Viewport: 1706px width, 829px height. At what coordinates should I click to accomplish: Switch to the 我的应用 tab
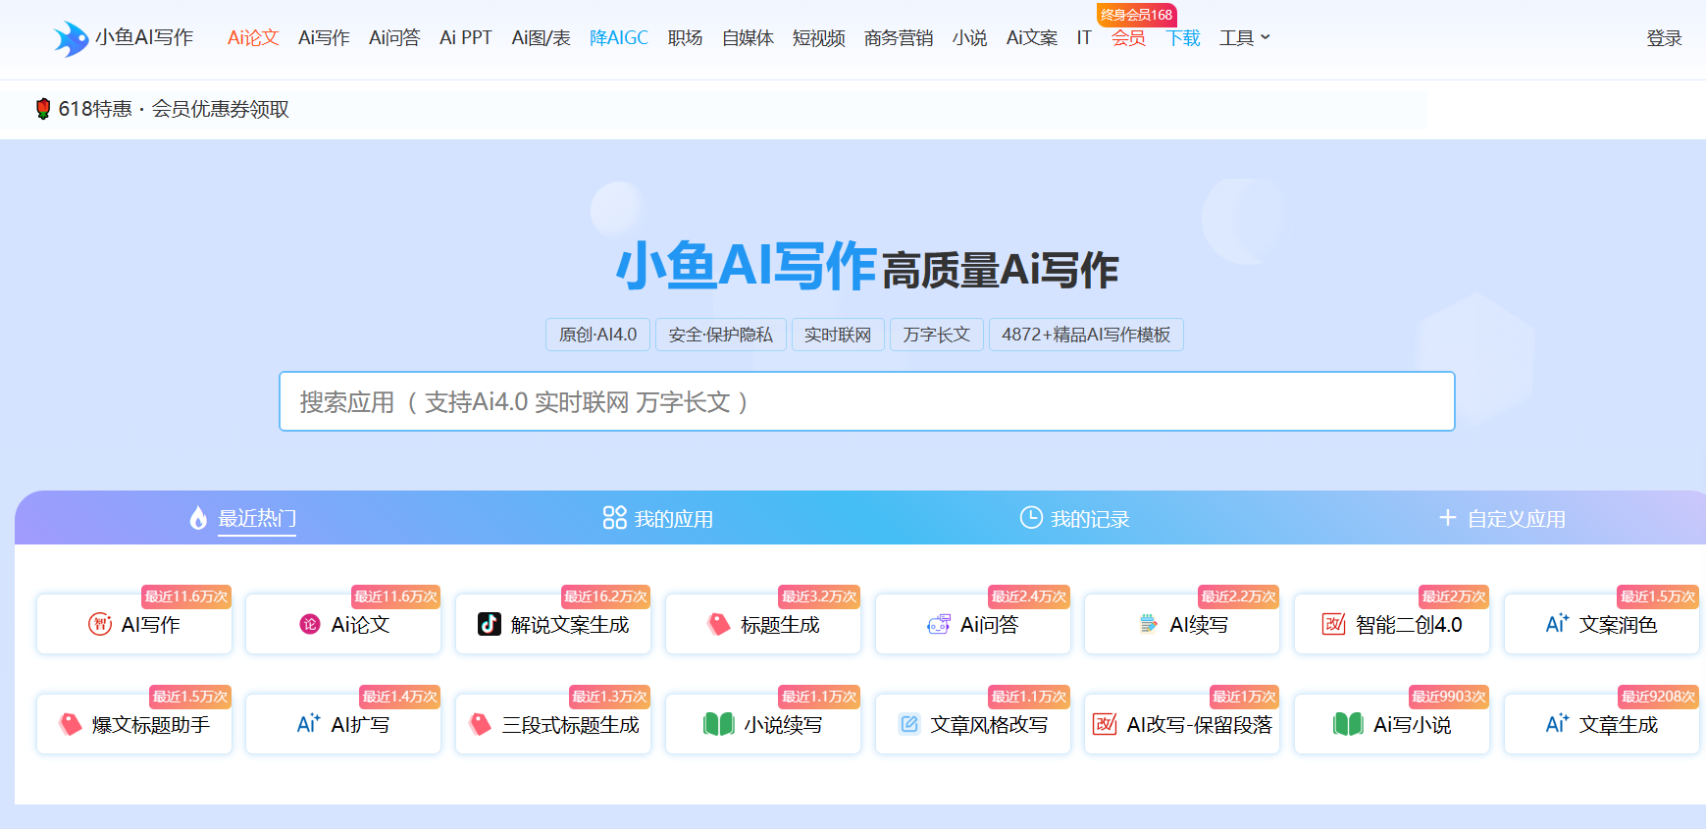pyautogui.click(x=658, y=518)
